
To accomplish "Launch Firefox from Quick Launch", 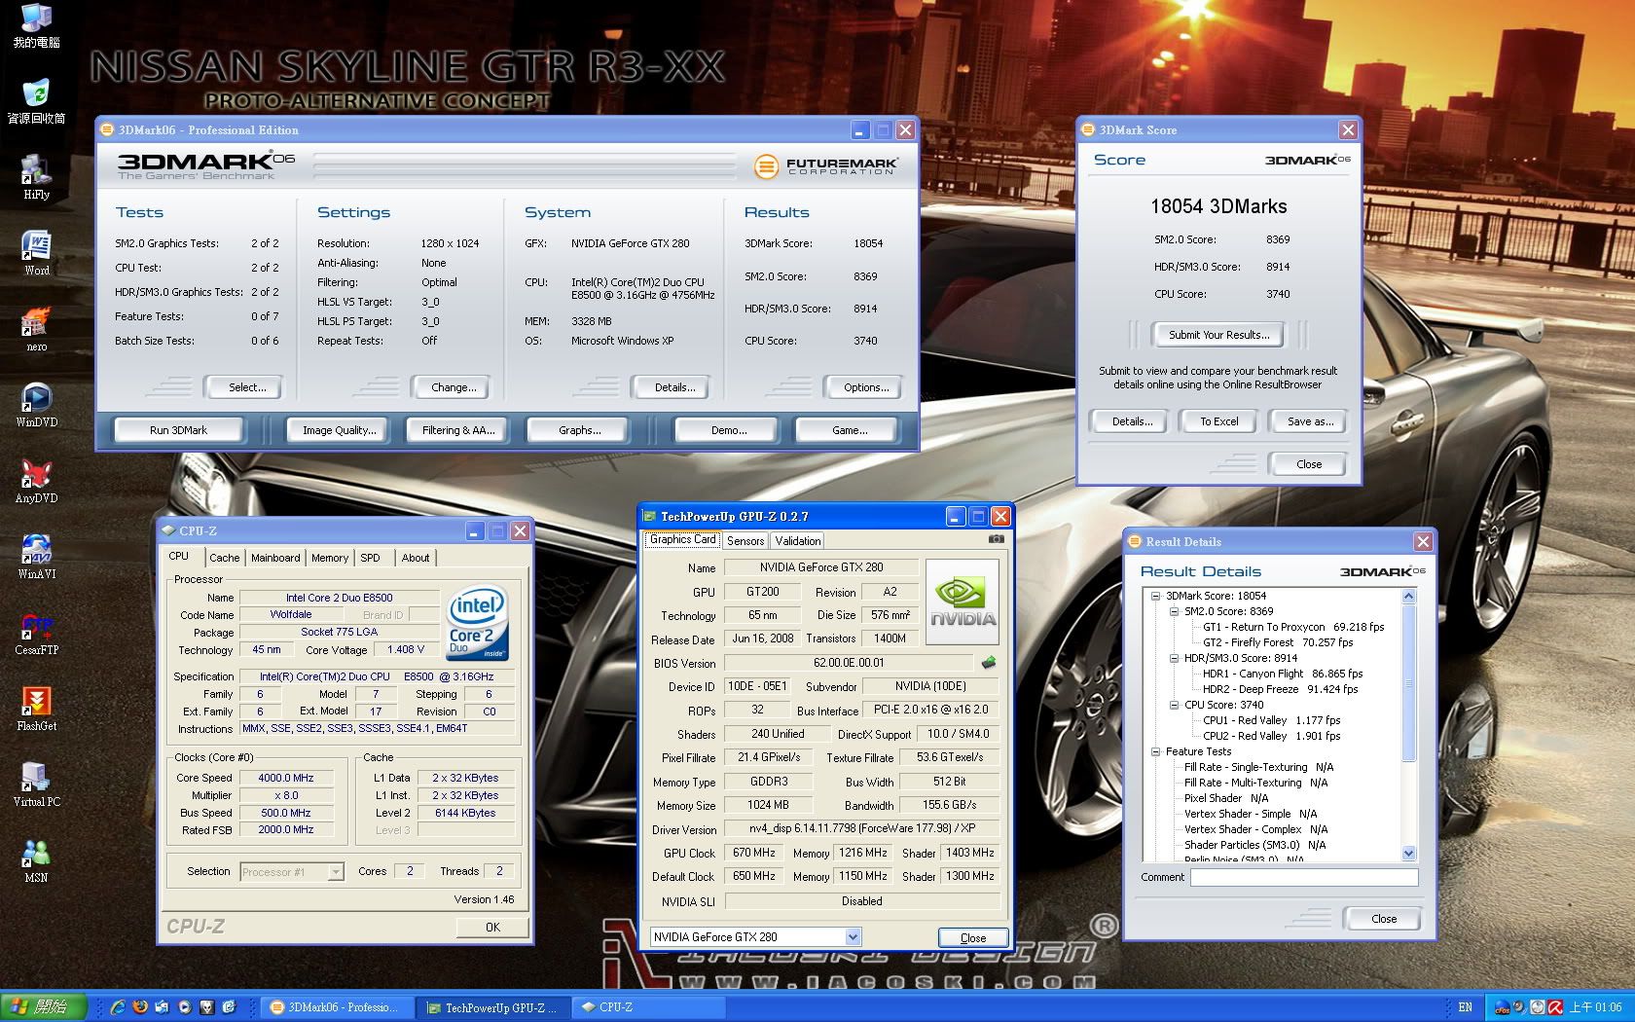I will click(x=140, y=1007).
